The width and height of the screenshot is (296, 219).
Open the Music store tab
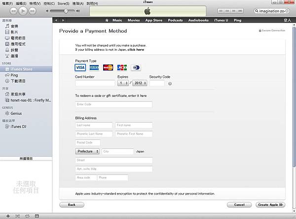point(117,20)
